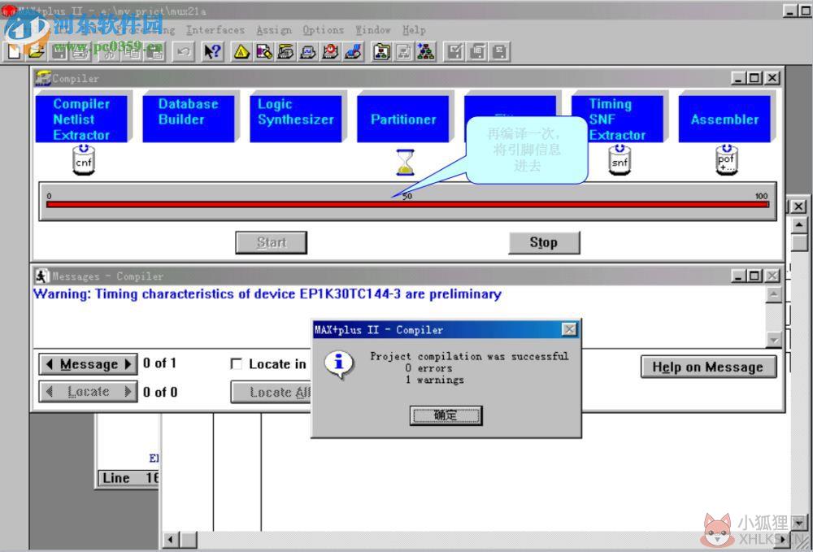Image resolution: width=813 pixels, height=552 pixels.
Task: Click the project name folder toolbar icon
Action: click(381, 51)
